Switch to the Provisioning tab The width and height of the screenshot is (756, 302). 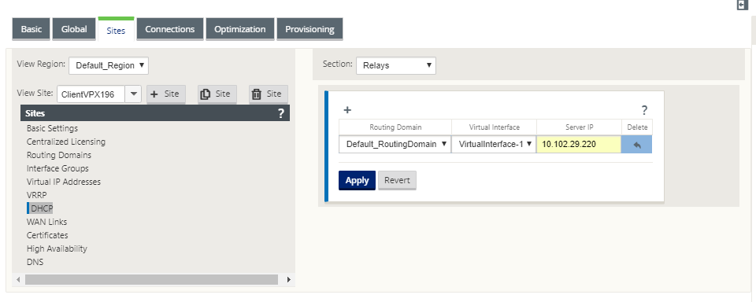tap(309, 29)
